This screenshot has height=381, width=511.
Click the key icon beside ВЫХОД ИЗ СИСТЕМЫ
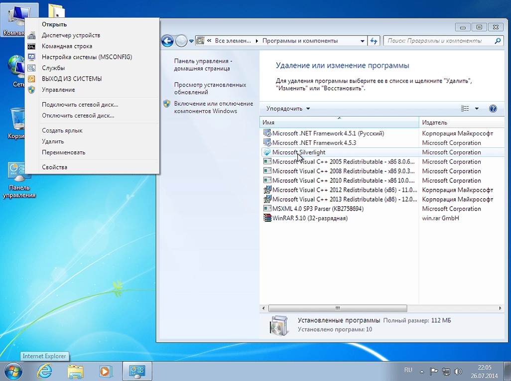pyautogui.click(x=31, y=79)
